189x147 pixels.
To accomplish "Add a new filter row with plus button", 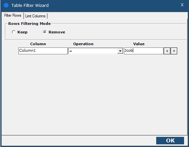I will pos(174,51).
